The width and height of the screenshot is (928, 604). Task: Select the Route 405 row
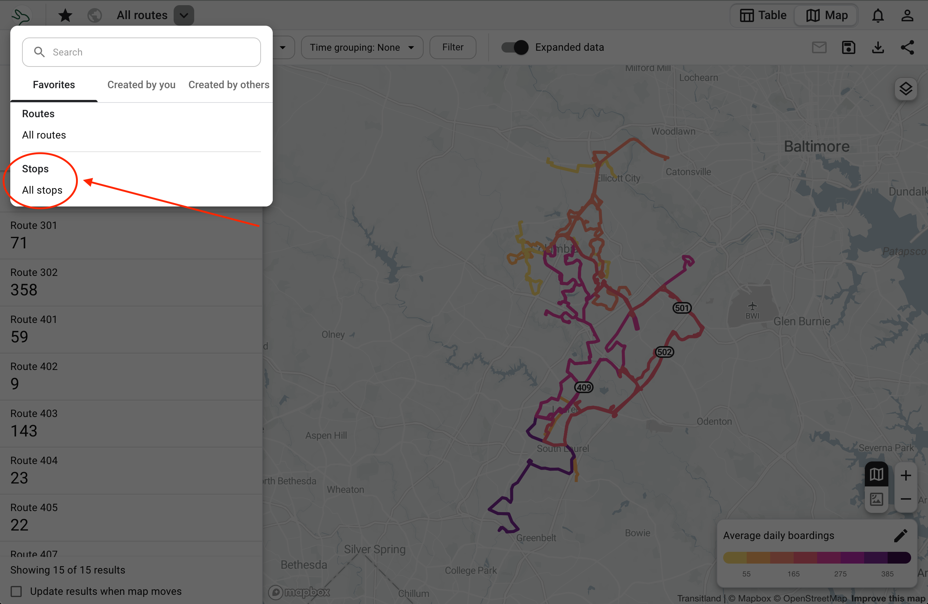(x=131, y=517)
